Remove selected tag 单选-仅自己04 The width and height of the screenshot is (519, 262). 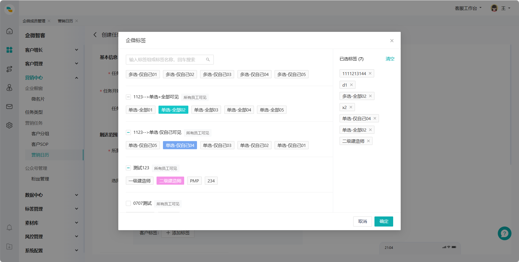375,118
